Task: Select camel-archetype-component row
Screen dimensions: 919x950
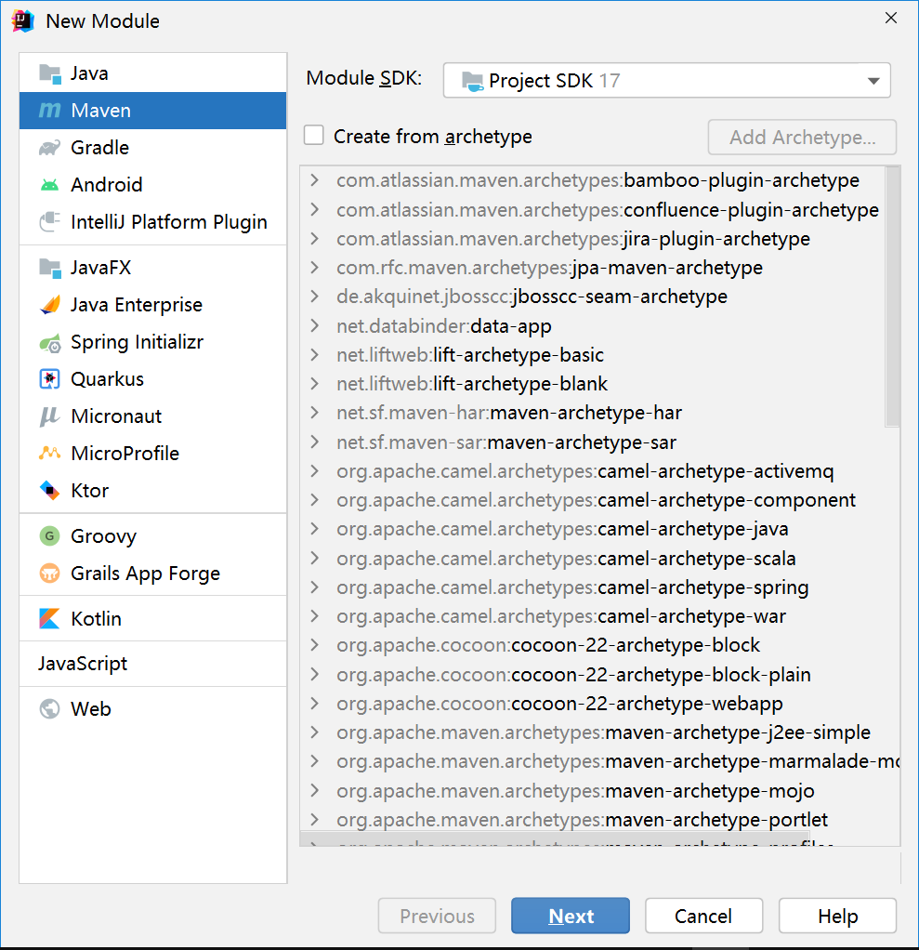Action: click(x=593, y=500)
